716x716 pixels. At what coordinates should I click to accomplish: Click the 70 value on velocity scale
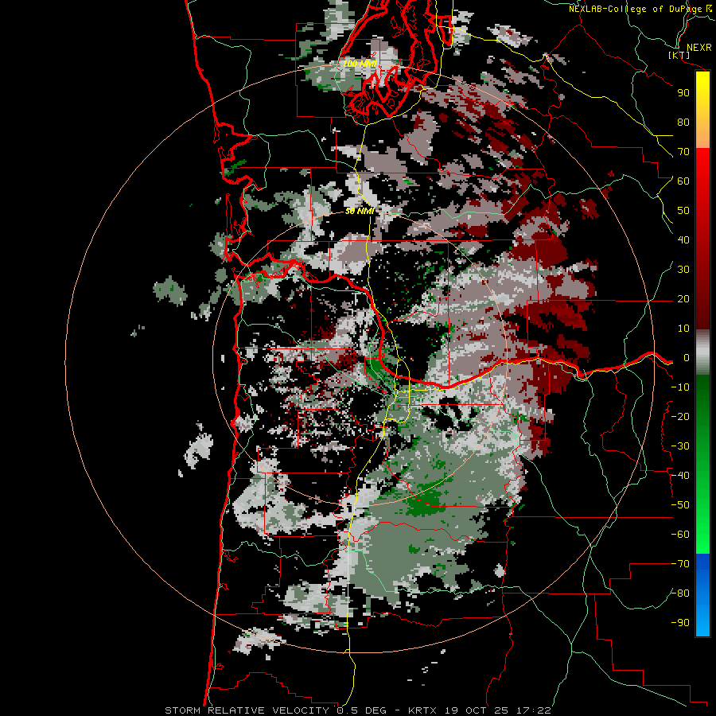[x=683, y=152]
